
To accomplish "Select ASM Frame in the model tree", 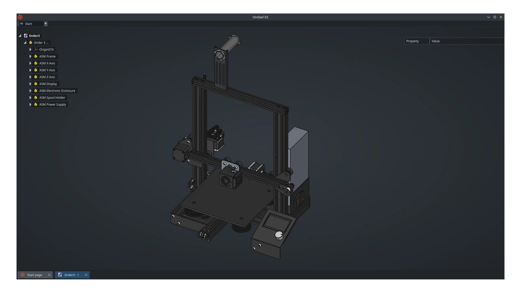I will coord(48,56).
